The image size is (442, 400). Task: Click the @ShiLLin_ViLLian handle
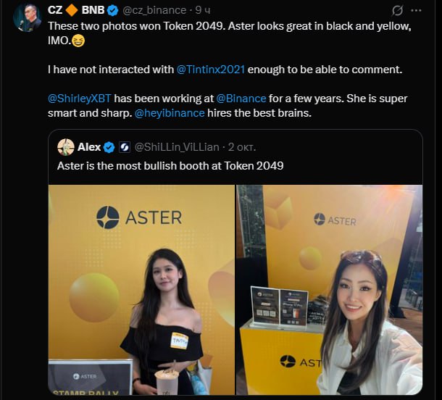(x=177, y=147)
